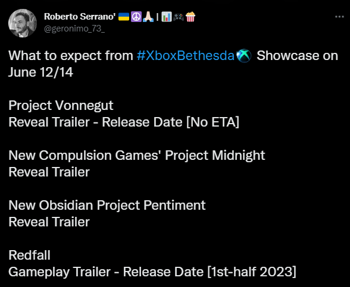Image resolution: width=350 pixels, height=287 pixels.
Task: Click the 'Redfall' text line
Action: click(30, 255)
